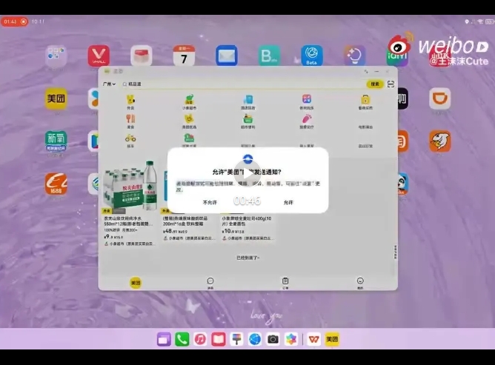Open the Phone app in the dock
495x365 pixels.
[182, 339]
